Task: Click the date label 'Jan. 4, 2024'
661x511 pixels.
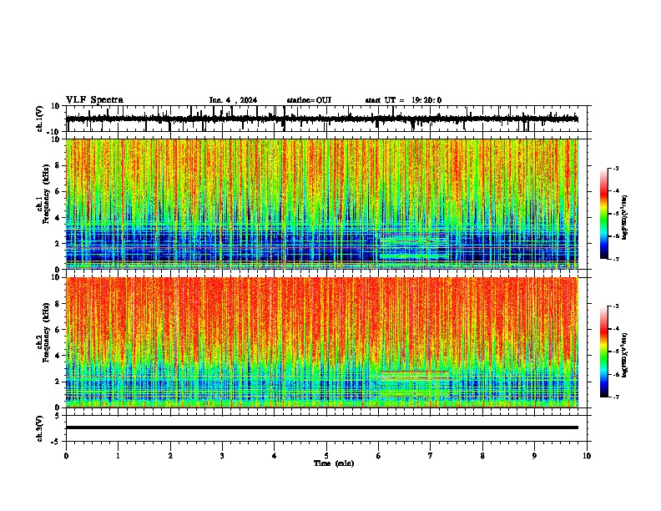Action: [233, 100]
